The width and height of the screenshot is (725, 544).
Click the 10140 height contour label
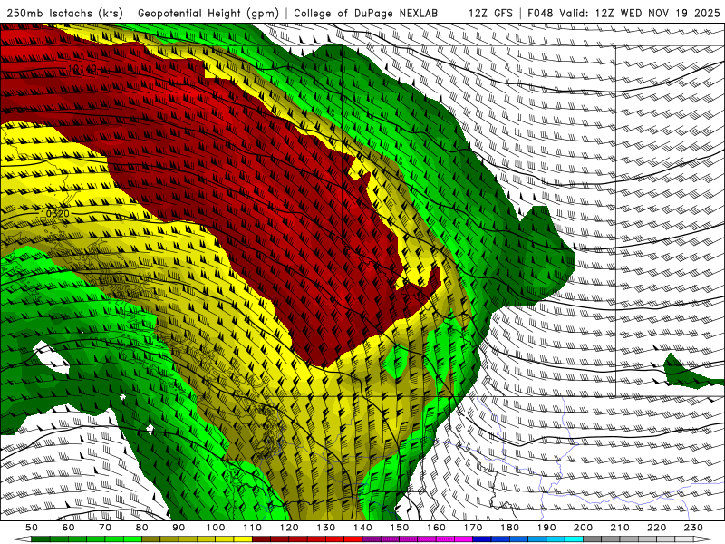82,70
